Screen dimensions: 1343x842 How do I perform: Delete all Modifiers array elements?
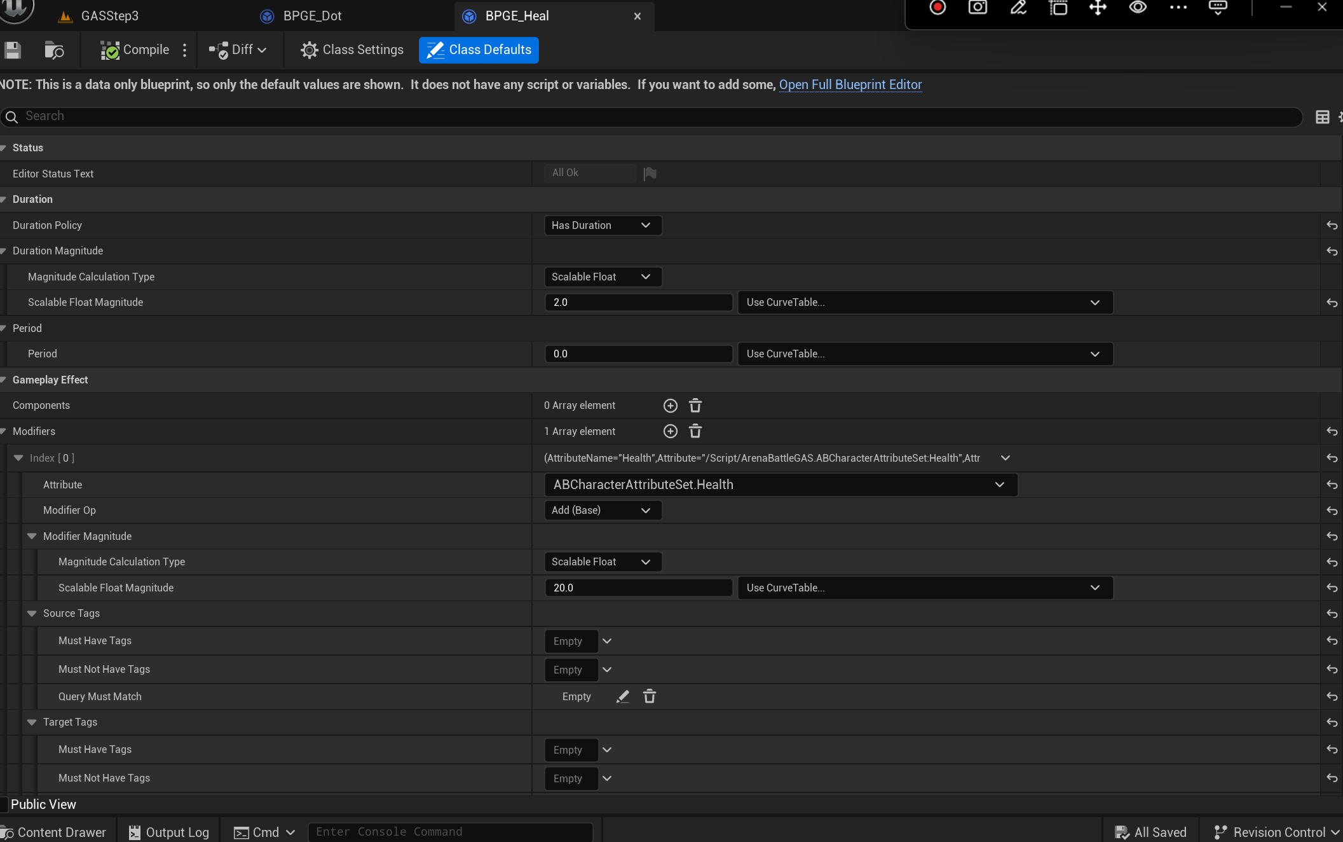[695, 431]
